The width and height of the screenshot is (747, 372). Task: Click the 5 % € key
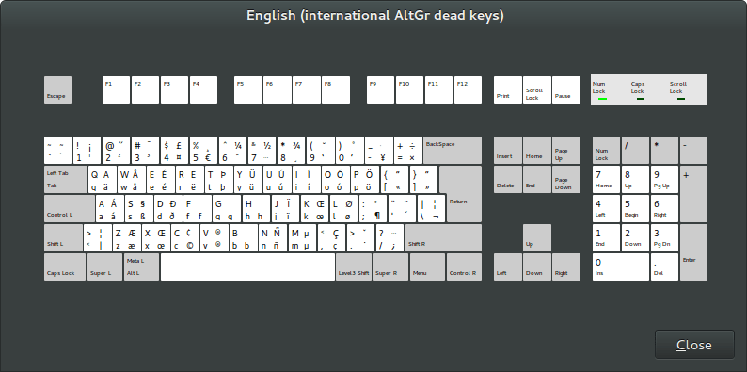(204, 151)
